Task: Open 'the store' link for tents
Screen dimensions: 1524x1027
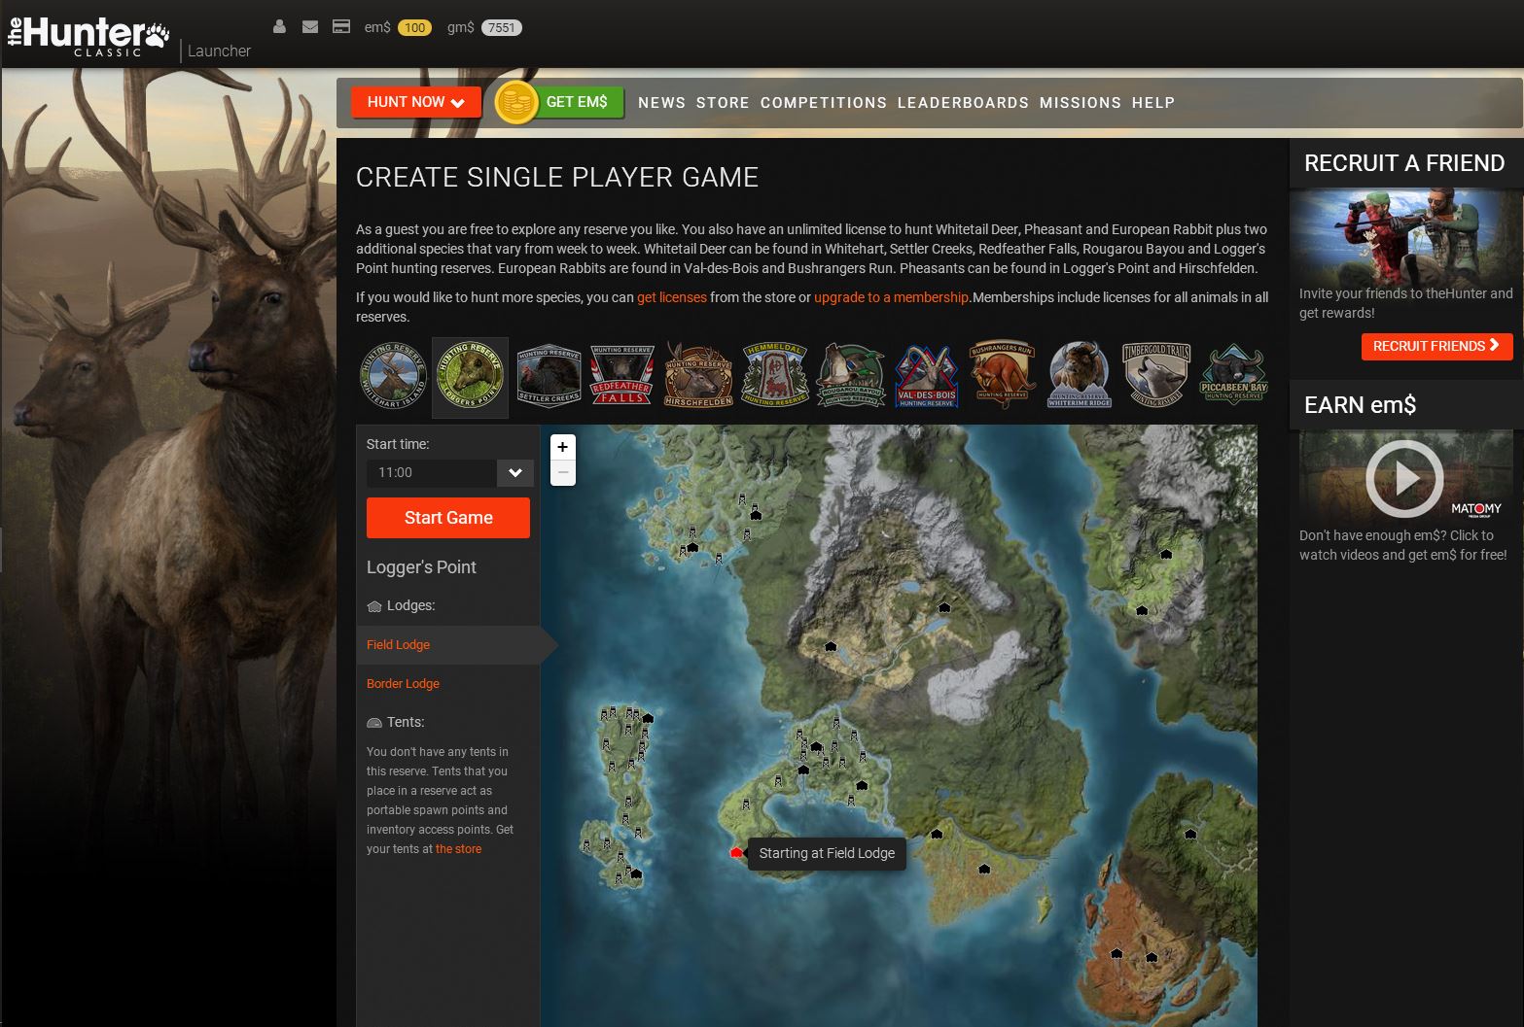Action: click(x=458, y=849)
